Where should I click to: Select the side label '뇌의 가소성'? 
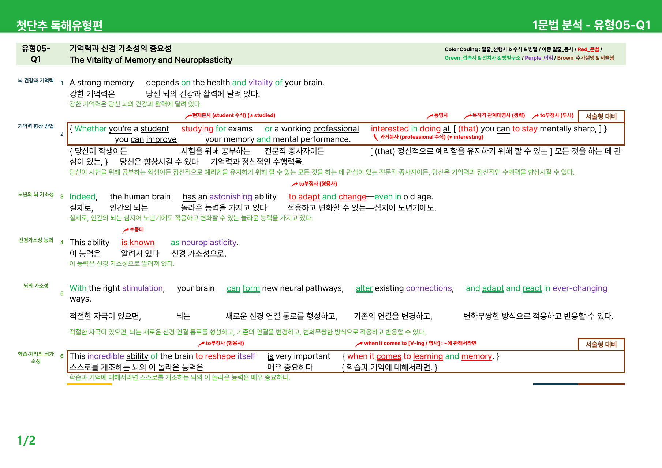[36, 286]
